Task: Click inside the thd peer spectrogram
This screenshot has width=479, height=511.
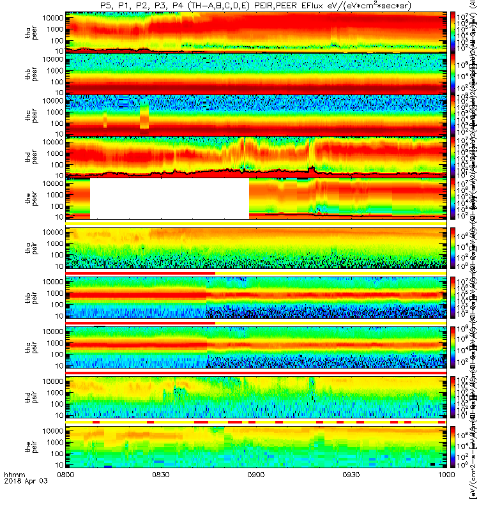Action: pyautogui.click(x=256, y=156)
